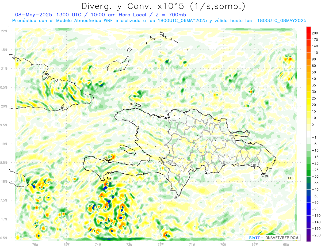Click the positive 20 legend value
This screenshot has height=248, width=321.
[x=315, y=105]
